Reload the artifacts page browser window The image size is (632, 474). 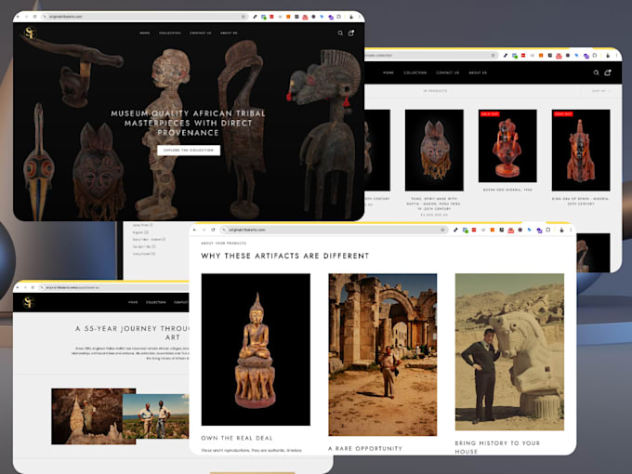coord(213,230)
